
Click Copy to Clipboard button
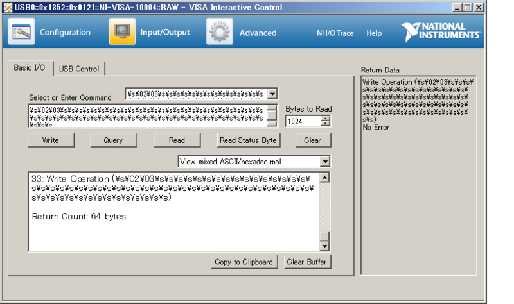tap(244, 262)
